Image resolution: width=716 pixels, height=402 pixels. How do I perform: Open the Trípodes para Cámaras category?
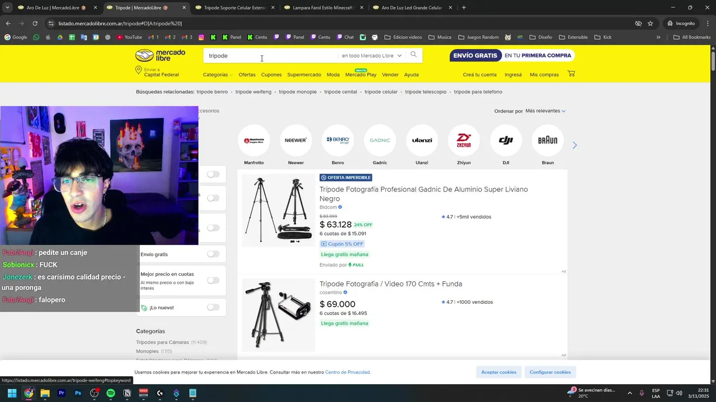click(162, 342)
